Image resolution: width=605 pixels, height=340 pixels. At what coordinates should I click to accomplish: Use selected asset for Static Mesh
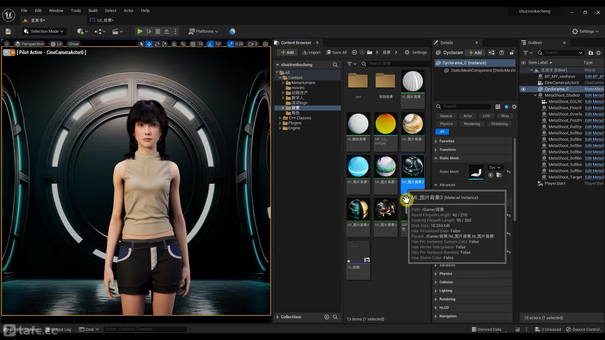[491, 175]
